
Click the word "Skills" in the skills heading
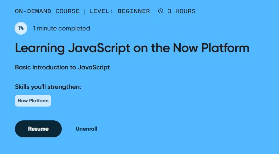[23, 87]
